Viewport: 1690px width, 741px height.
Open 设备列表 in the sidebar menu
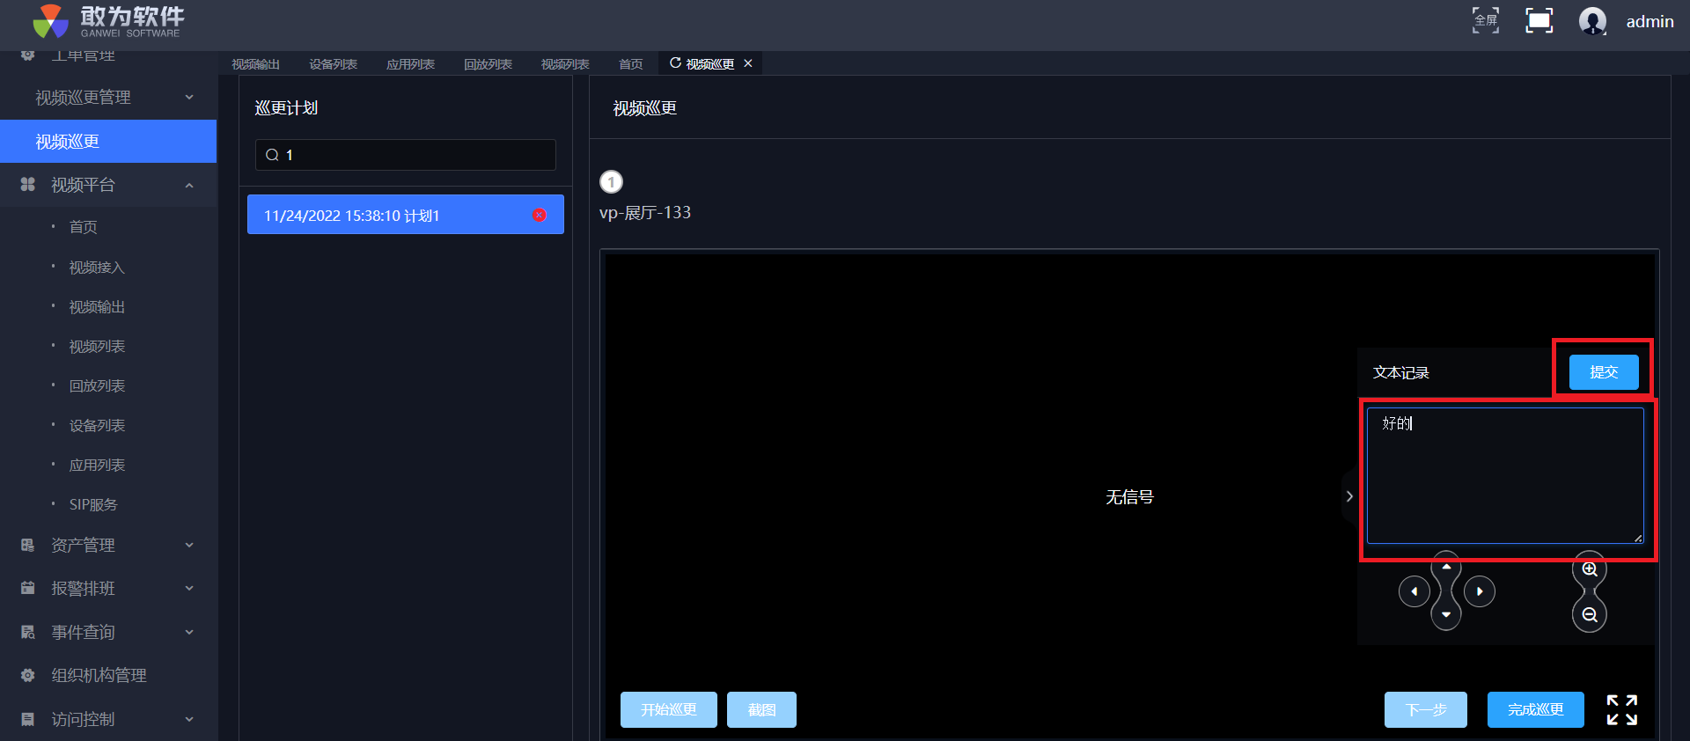[98, 426]
